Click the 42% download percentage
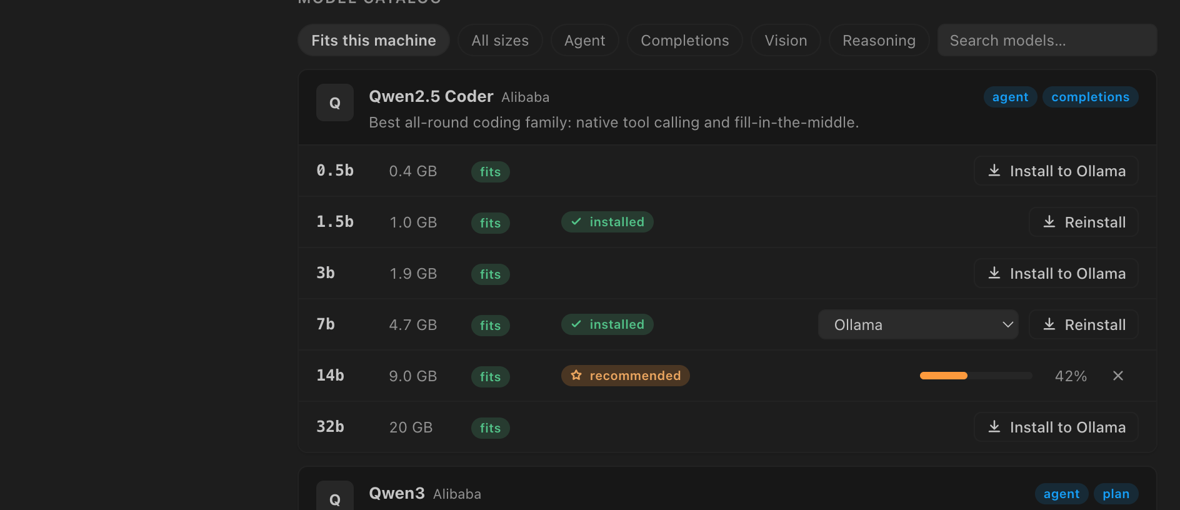 click(x=1071, y=376)
